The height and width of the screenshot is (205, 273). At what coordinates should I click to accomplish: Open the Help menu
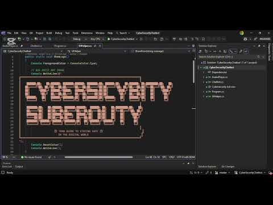110,33
